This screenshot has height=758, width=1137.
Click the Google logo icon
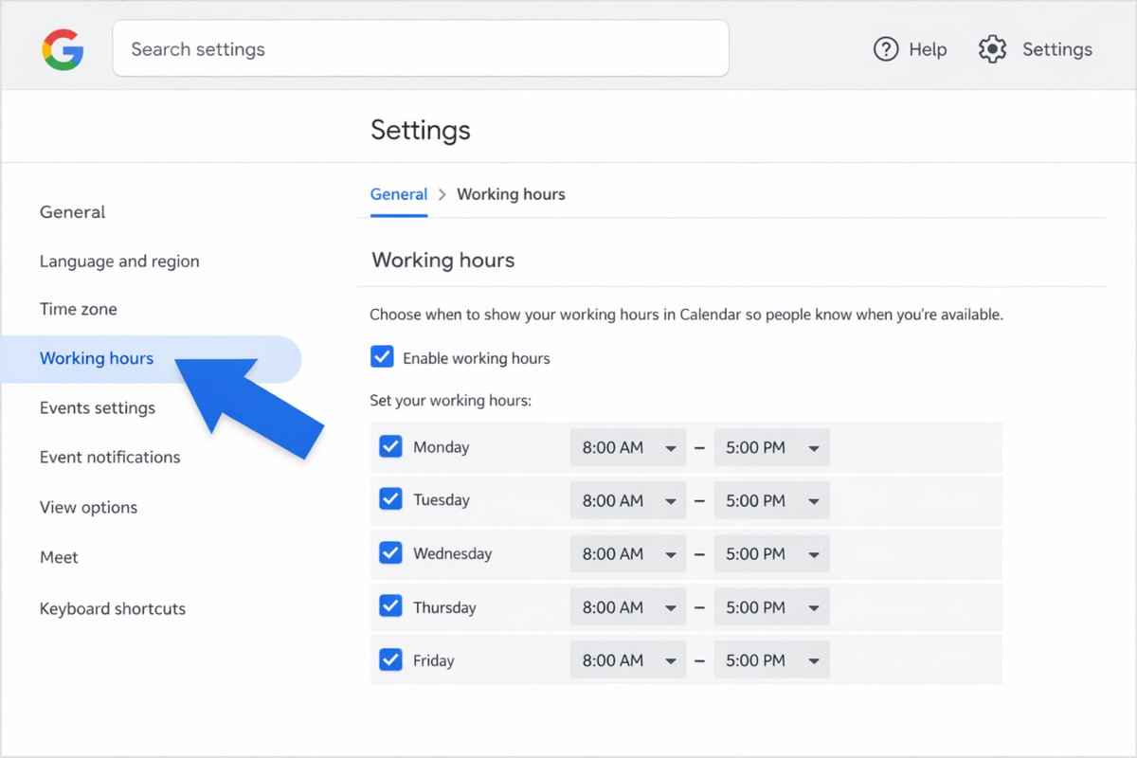63,49
